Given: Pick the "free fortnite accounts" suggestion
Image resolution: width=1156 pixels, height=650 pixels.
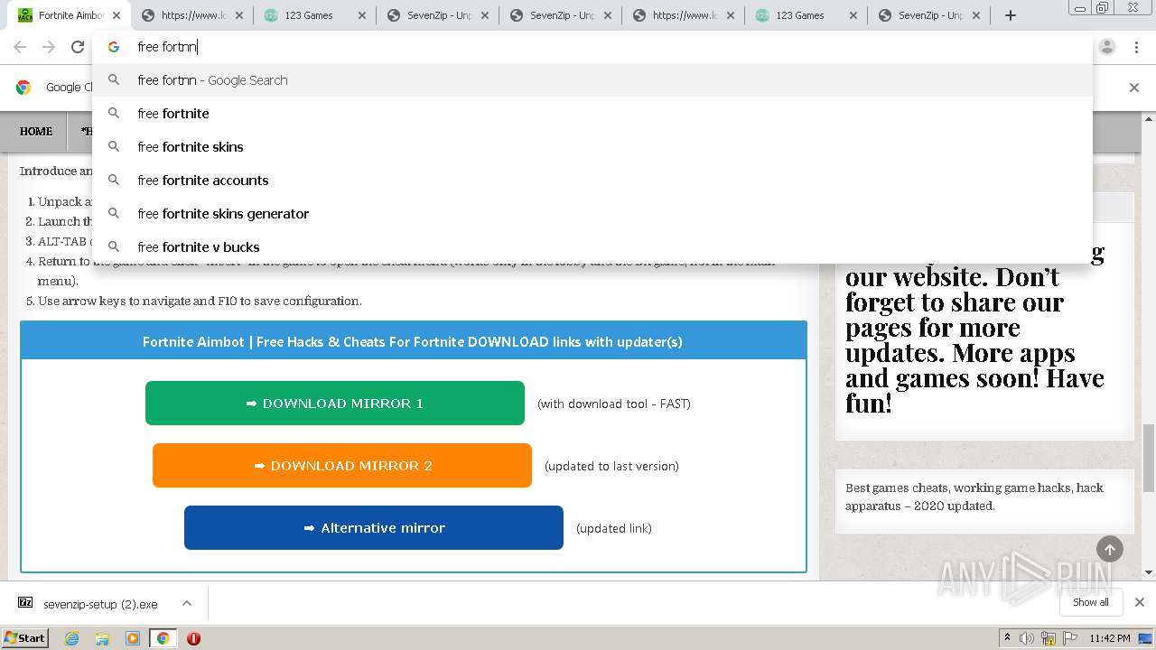Looking at the screenshot, I should 592,180.
